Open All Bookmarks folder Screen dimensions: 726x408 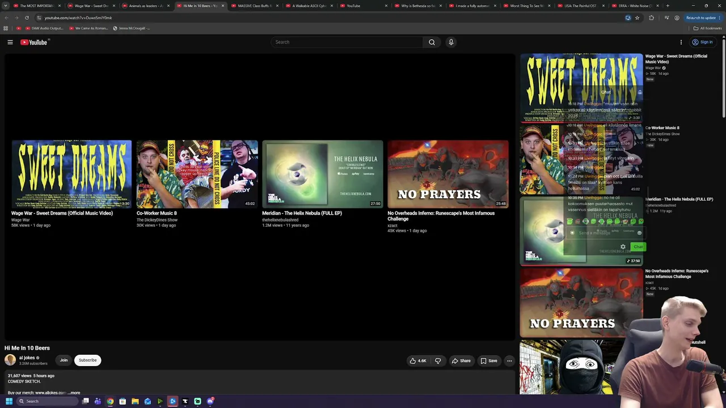707,28
